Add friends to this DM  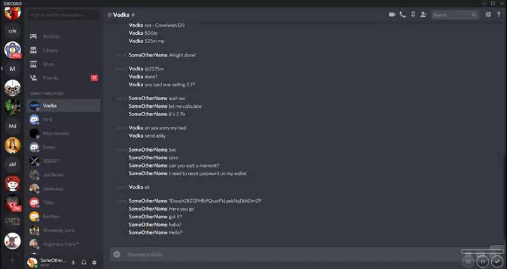(x=423, y=15)
